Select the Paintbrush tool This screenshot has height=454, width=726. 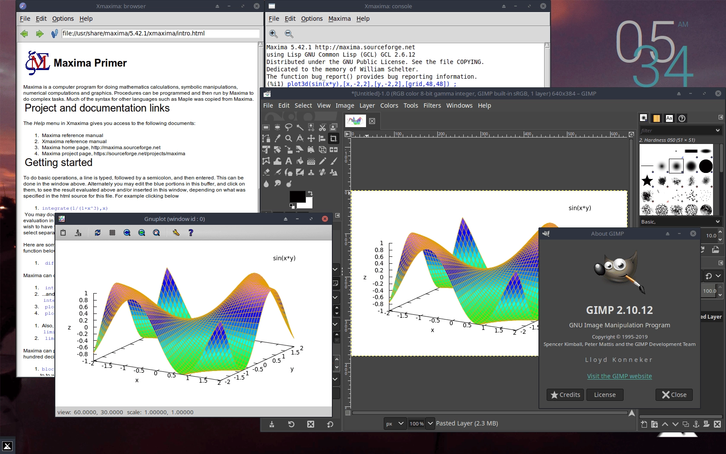pyautogui.click(x=334, y=161)
